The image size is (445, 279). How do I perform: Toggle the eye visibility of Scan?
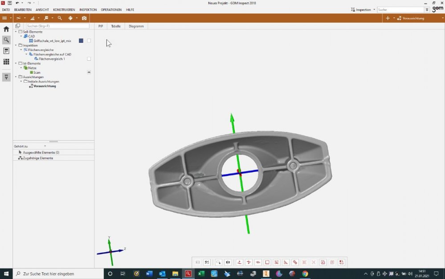(x=89, y=72)
